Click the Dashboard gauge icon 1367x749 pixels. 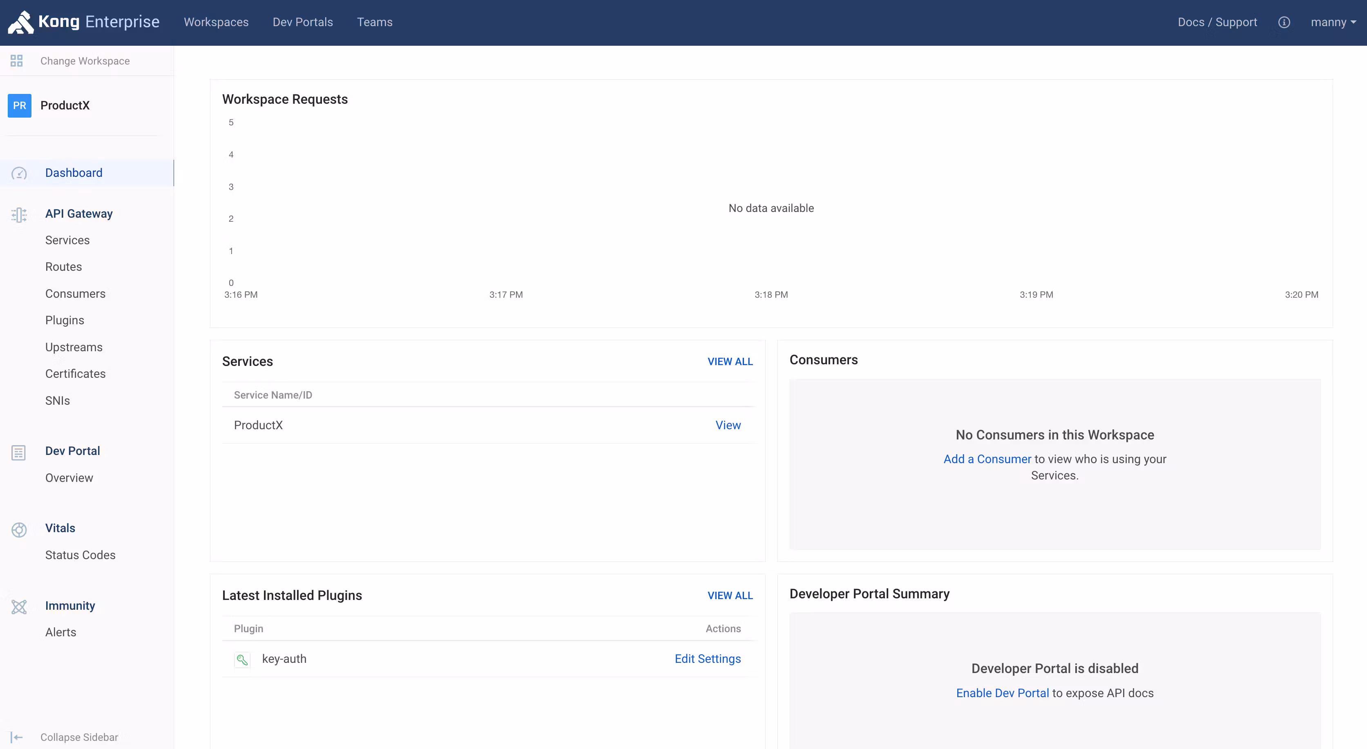click(x=19, y=174)
